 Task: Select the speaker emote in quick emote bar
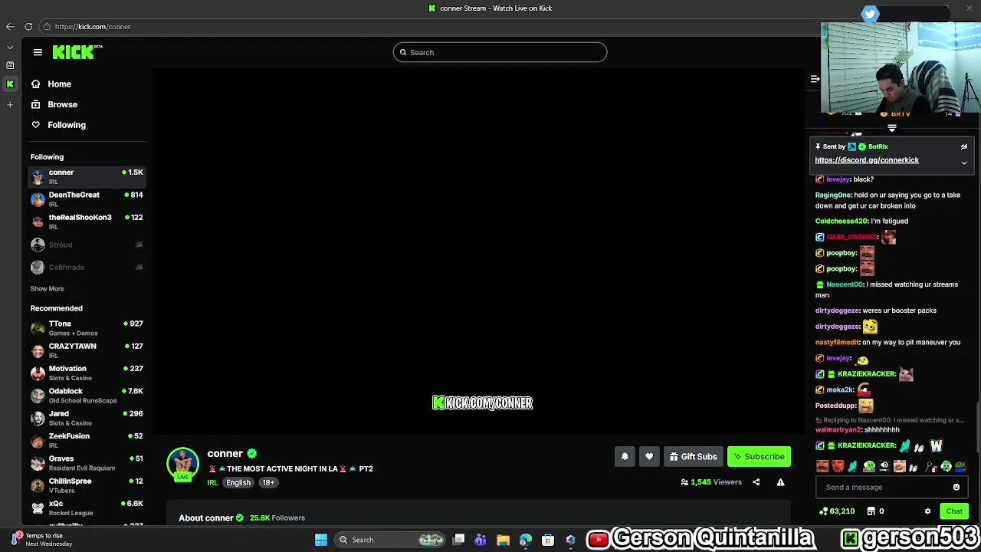(884, 466)
